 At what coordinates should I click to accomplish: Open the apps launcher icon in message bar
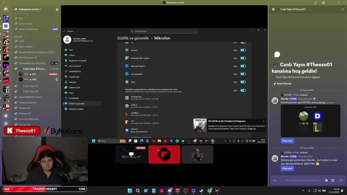click(333, 180)
